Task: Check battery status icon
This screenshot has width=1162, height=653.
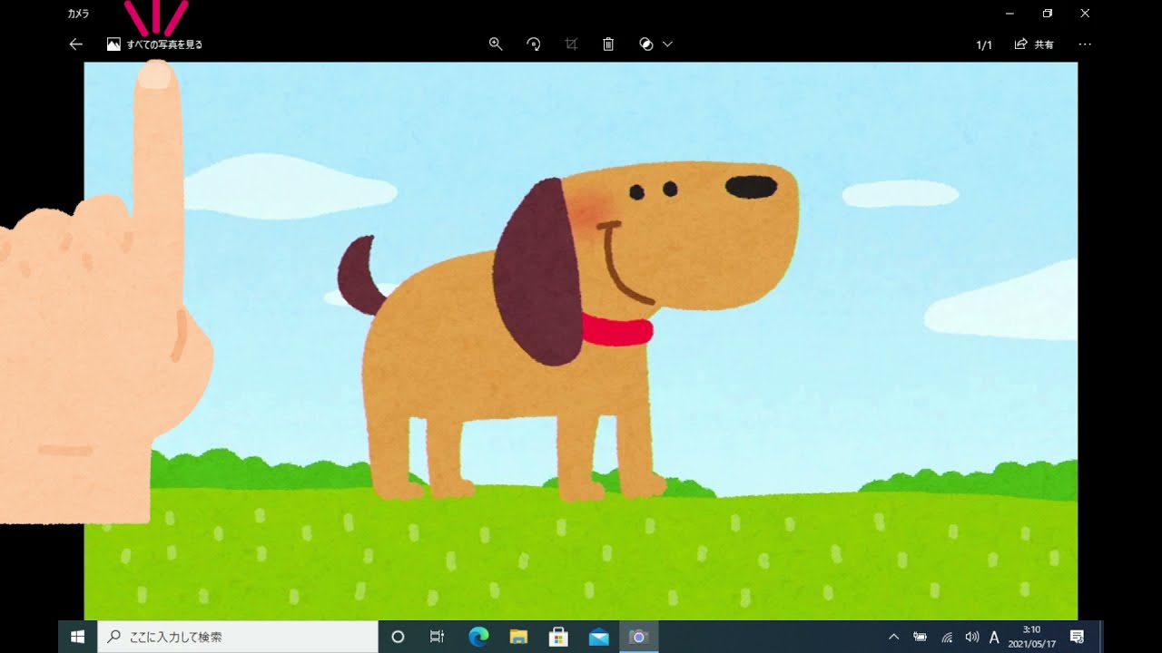Action: click(x=920, y=637)
